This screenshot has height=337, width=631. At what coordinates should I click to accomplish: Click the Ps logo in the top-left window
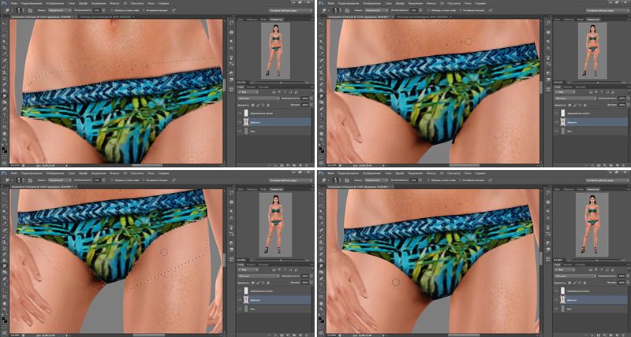tap(4, 3)
